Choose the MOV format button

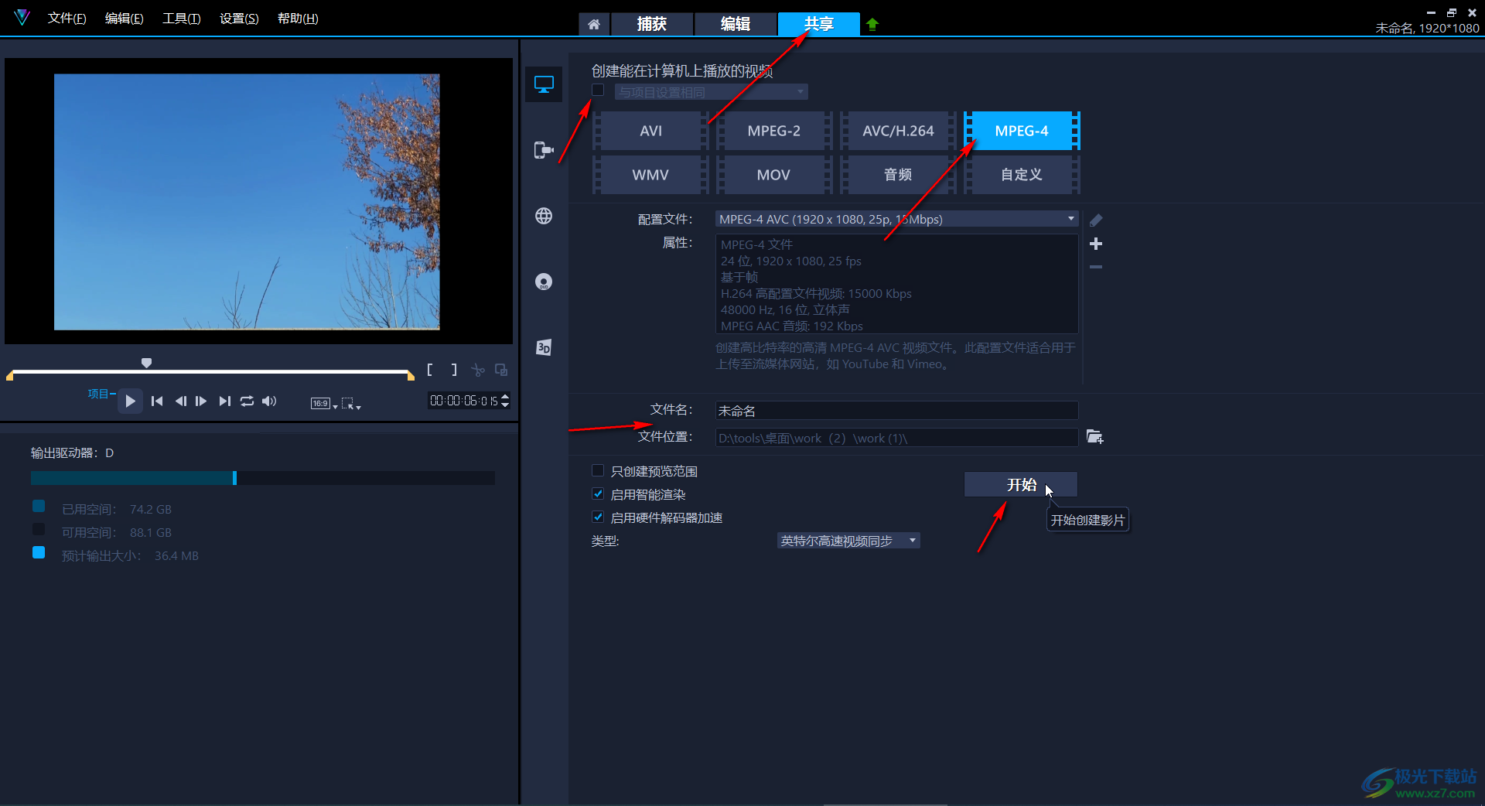click(x=774, y=175)
